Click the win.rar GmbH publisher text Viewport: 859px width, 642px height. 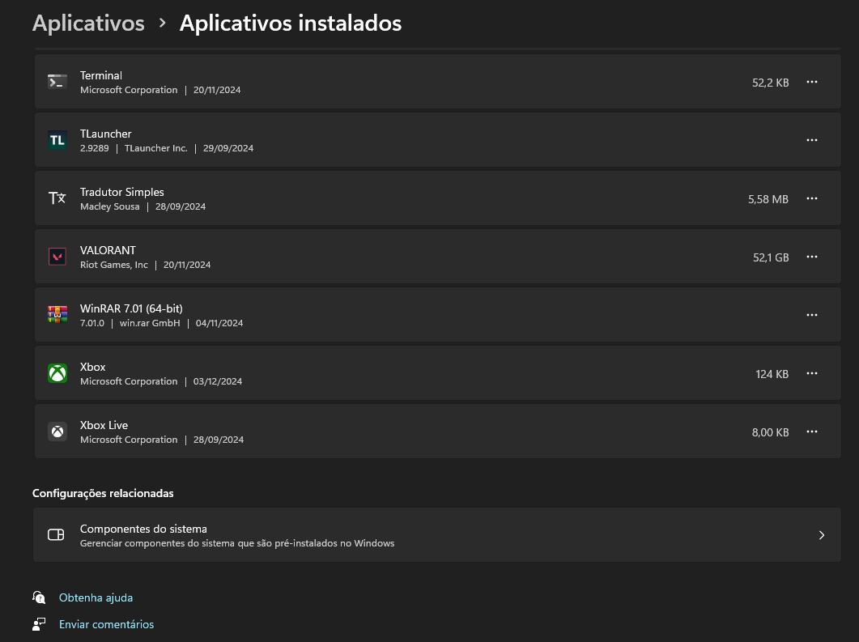[150, 323]
